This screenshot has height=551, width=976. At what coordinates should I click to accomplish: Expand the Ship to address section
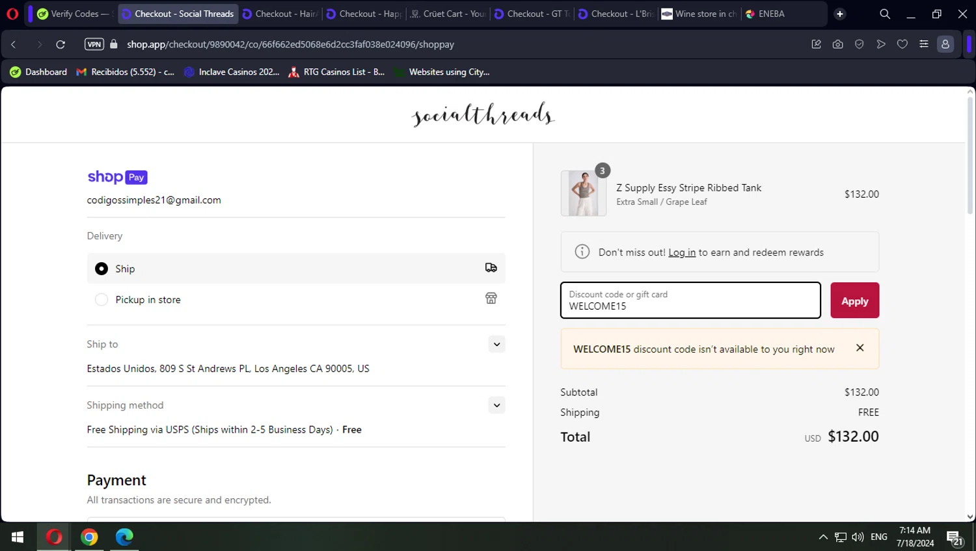click(496, 344)
